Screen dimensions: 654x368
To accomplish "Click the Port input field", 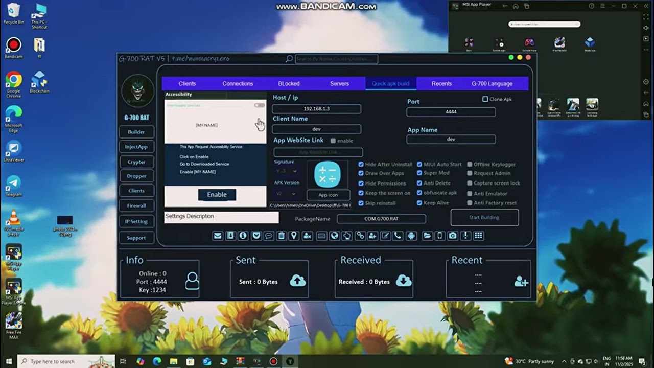I will (x=451, y=112).
